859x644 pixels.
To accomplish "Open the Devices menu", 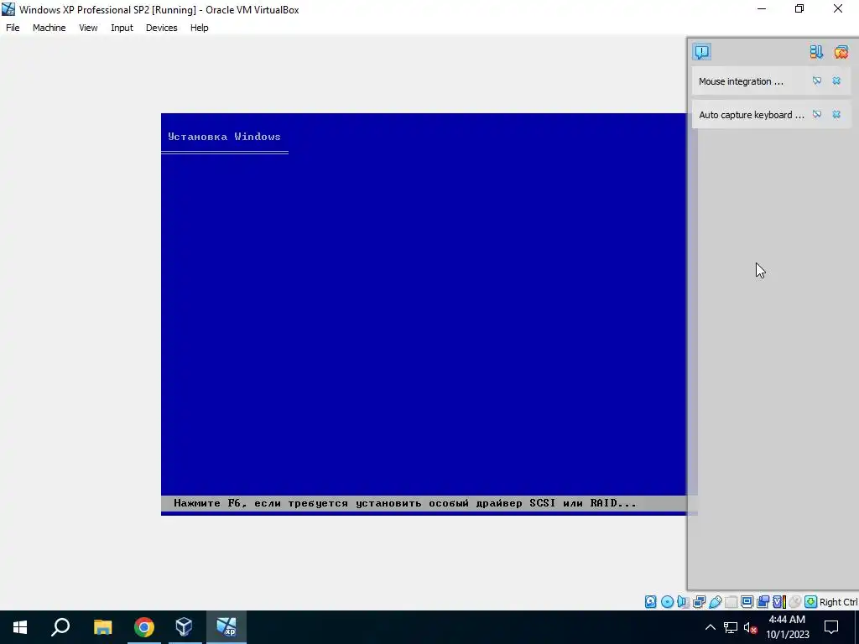I will (162, 28).
